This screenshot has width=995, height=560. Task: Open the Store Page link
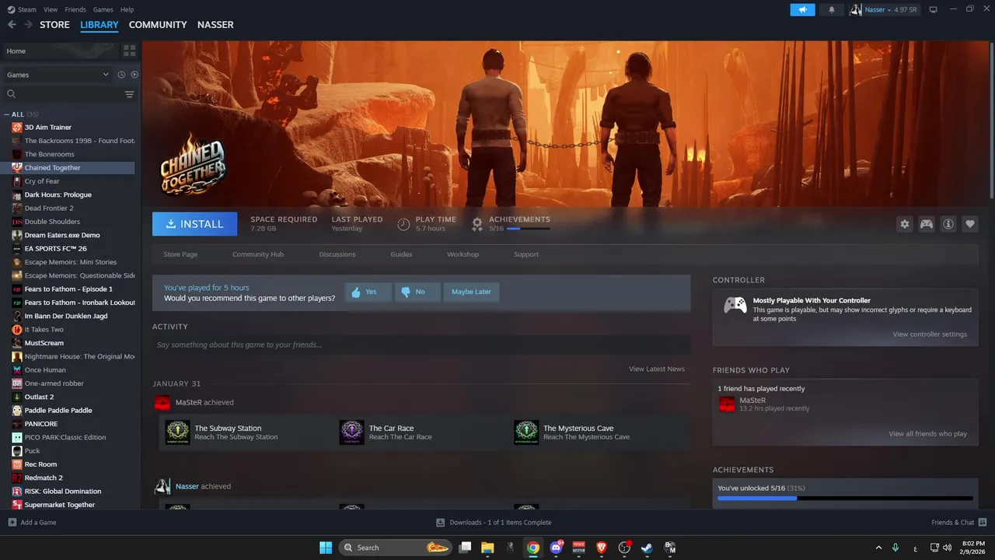pos(180,254)
